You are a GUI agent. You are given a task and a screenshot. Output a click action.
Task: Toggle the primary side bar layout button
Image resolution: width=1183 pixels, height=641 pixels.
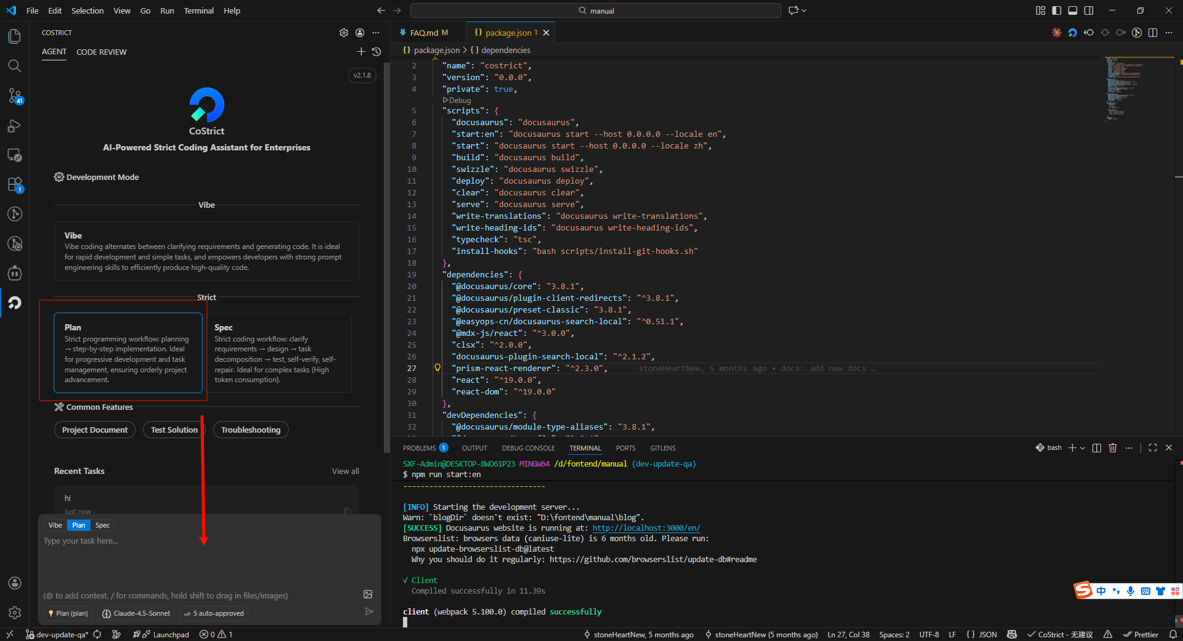point(1057,10)
